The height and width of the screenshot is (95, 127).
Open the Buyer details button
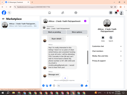(56, 39)
